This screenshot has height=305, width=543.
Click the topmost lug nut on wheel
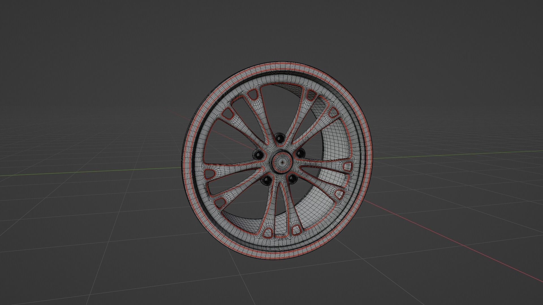tap(280, 139)
